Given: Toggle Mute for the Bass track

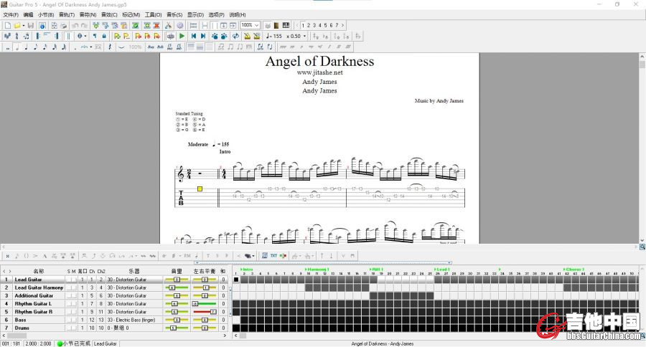Looking at the screenshot, I should point(73,320).
